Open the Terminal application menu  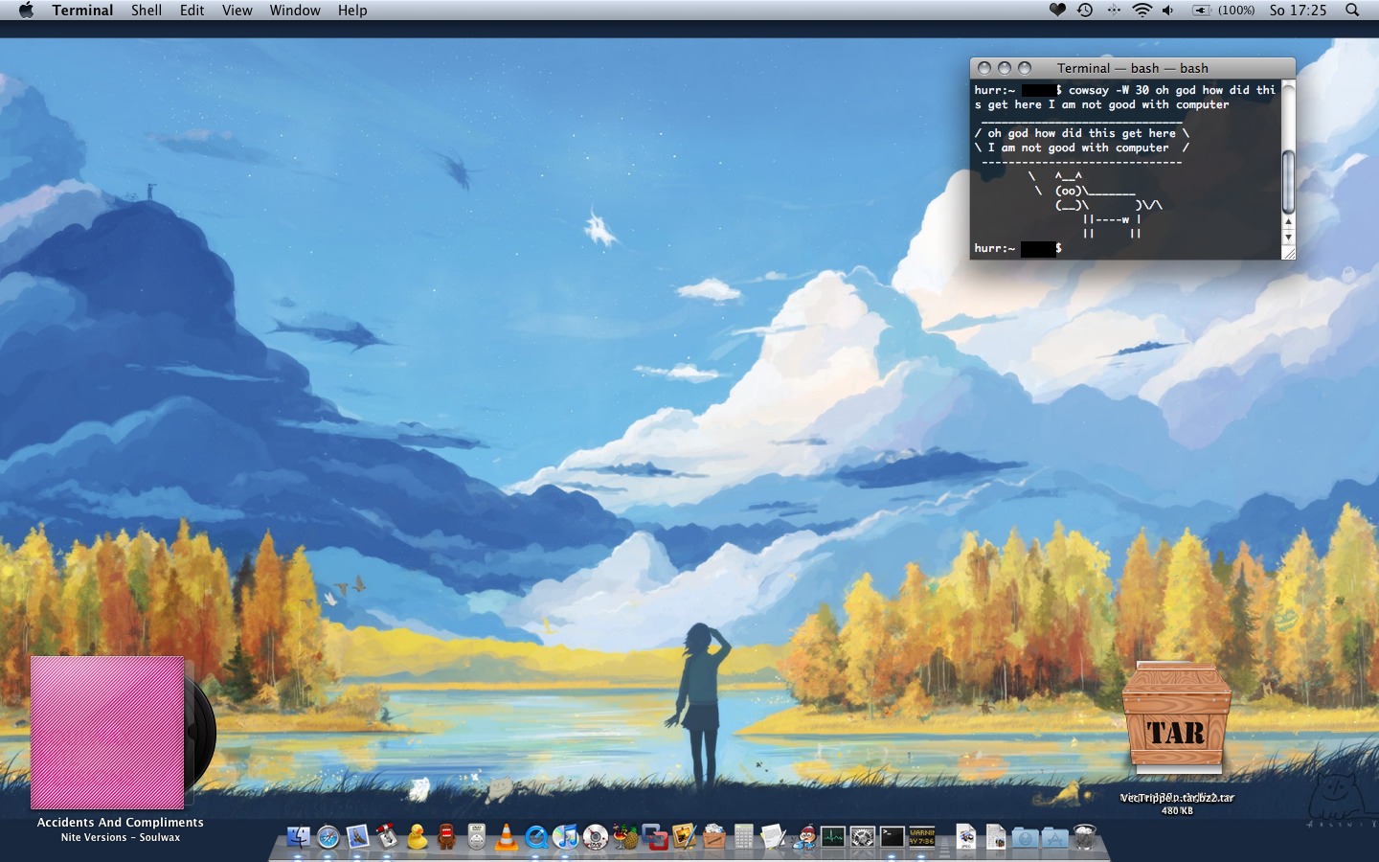(82, 11)
